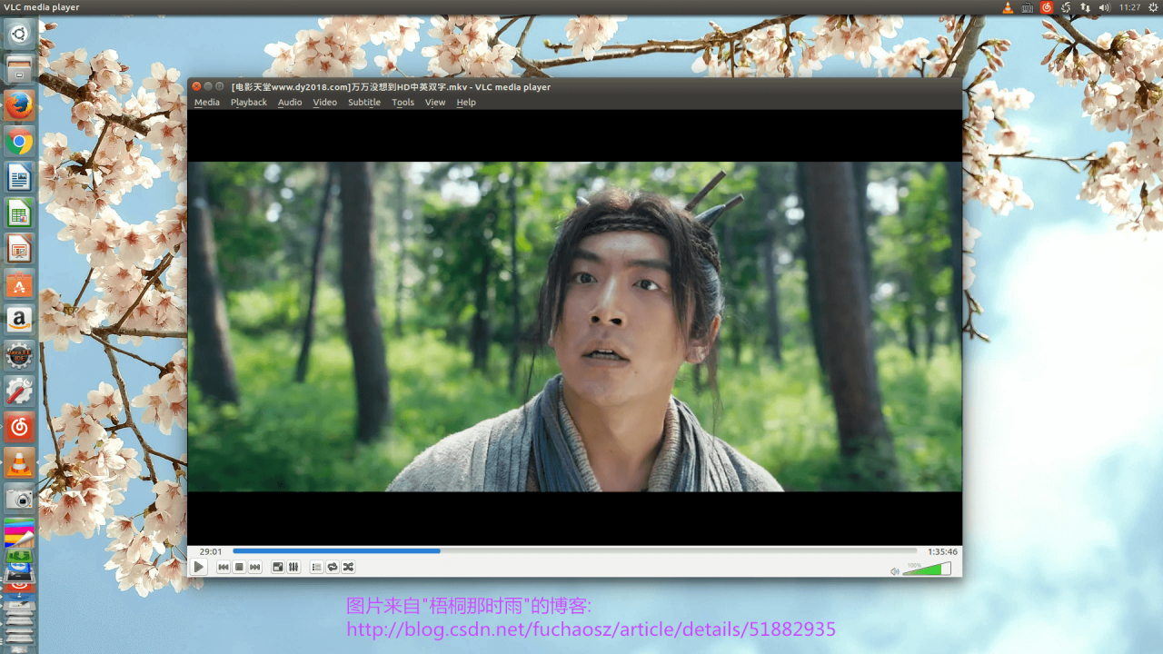1163x654 pixels.
Task: Close the VLC window
Action: [x=196, y=86]
